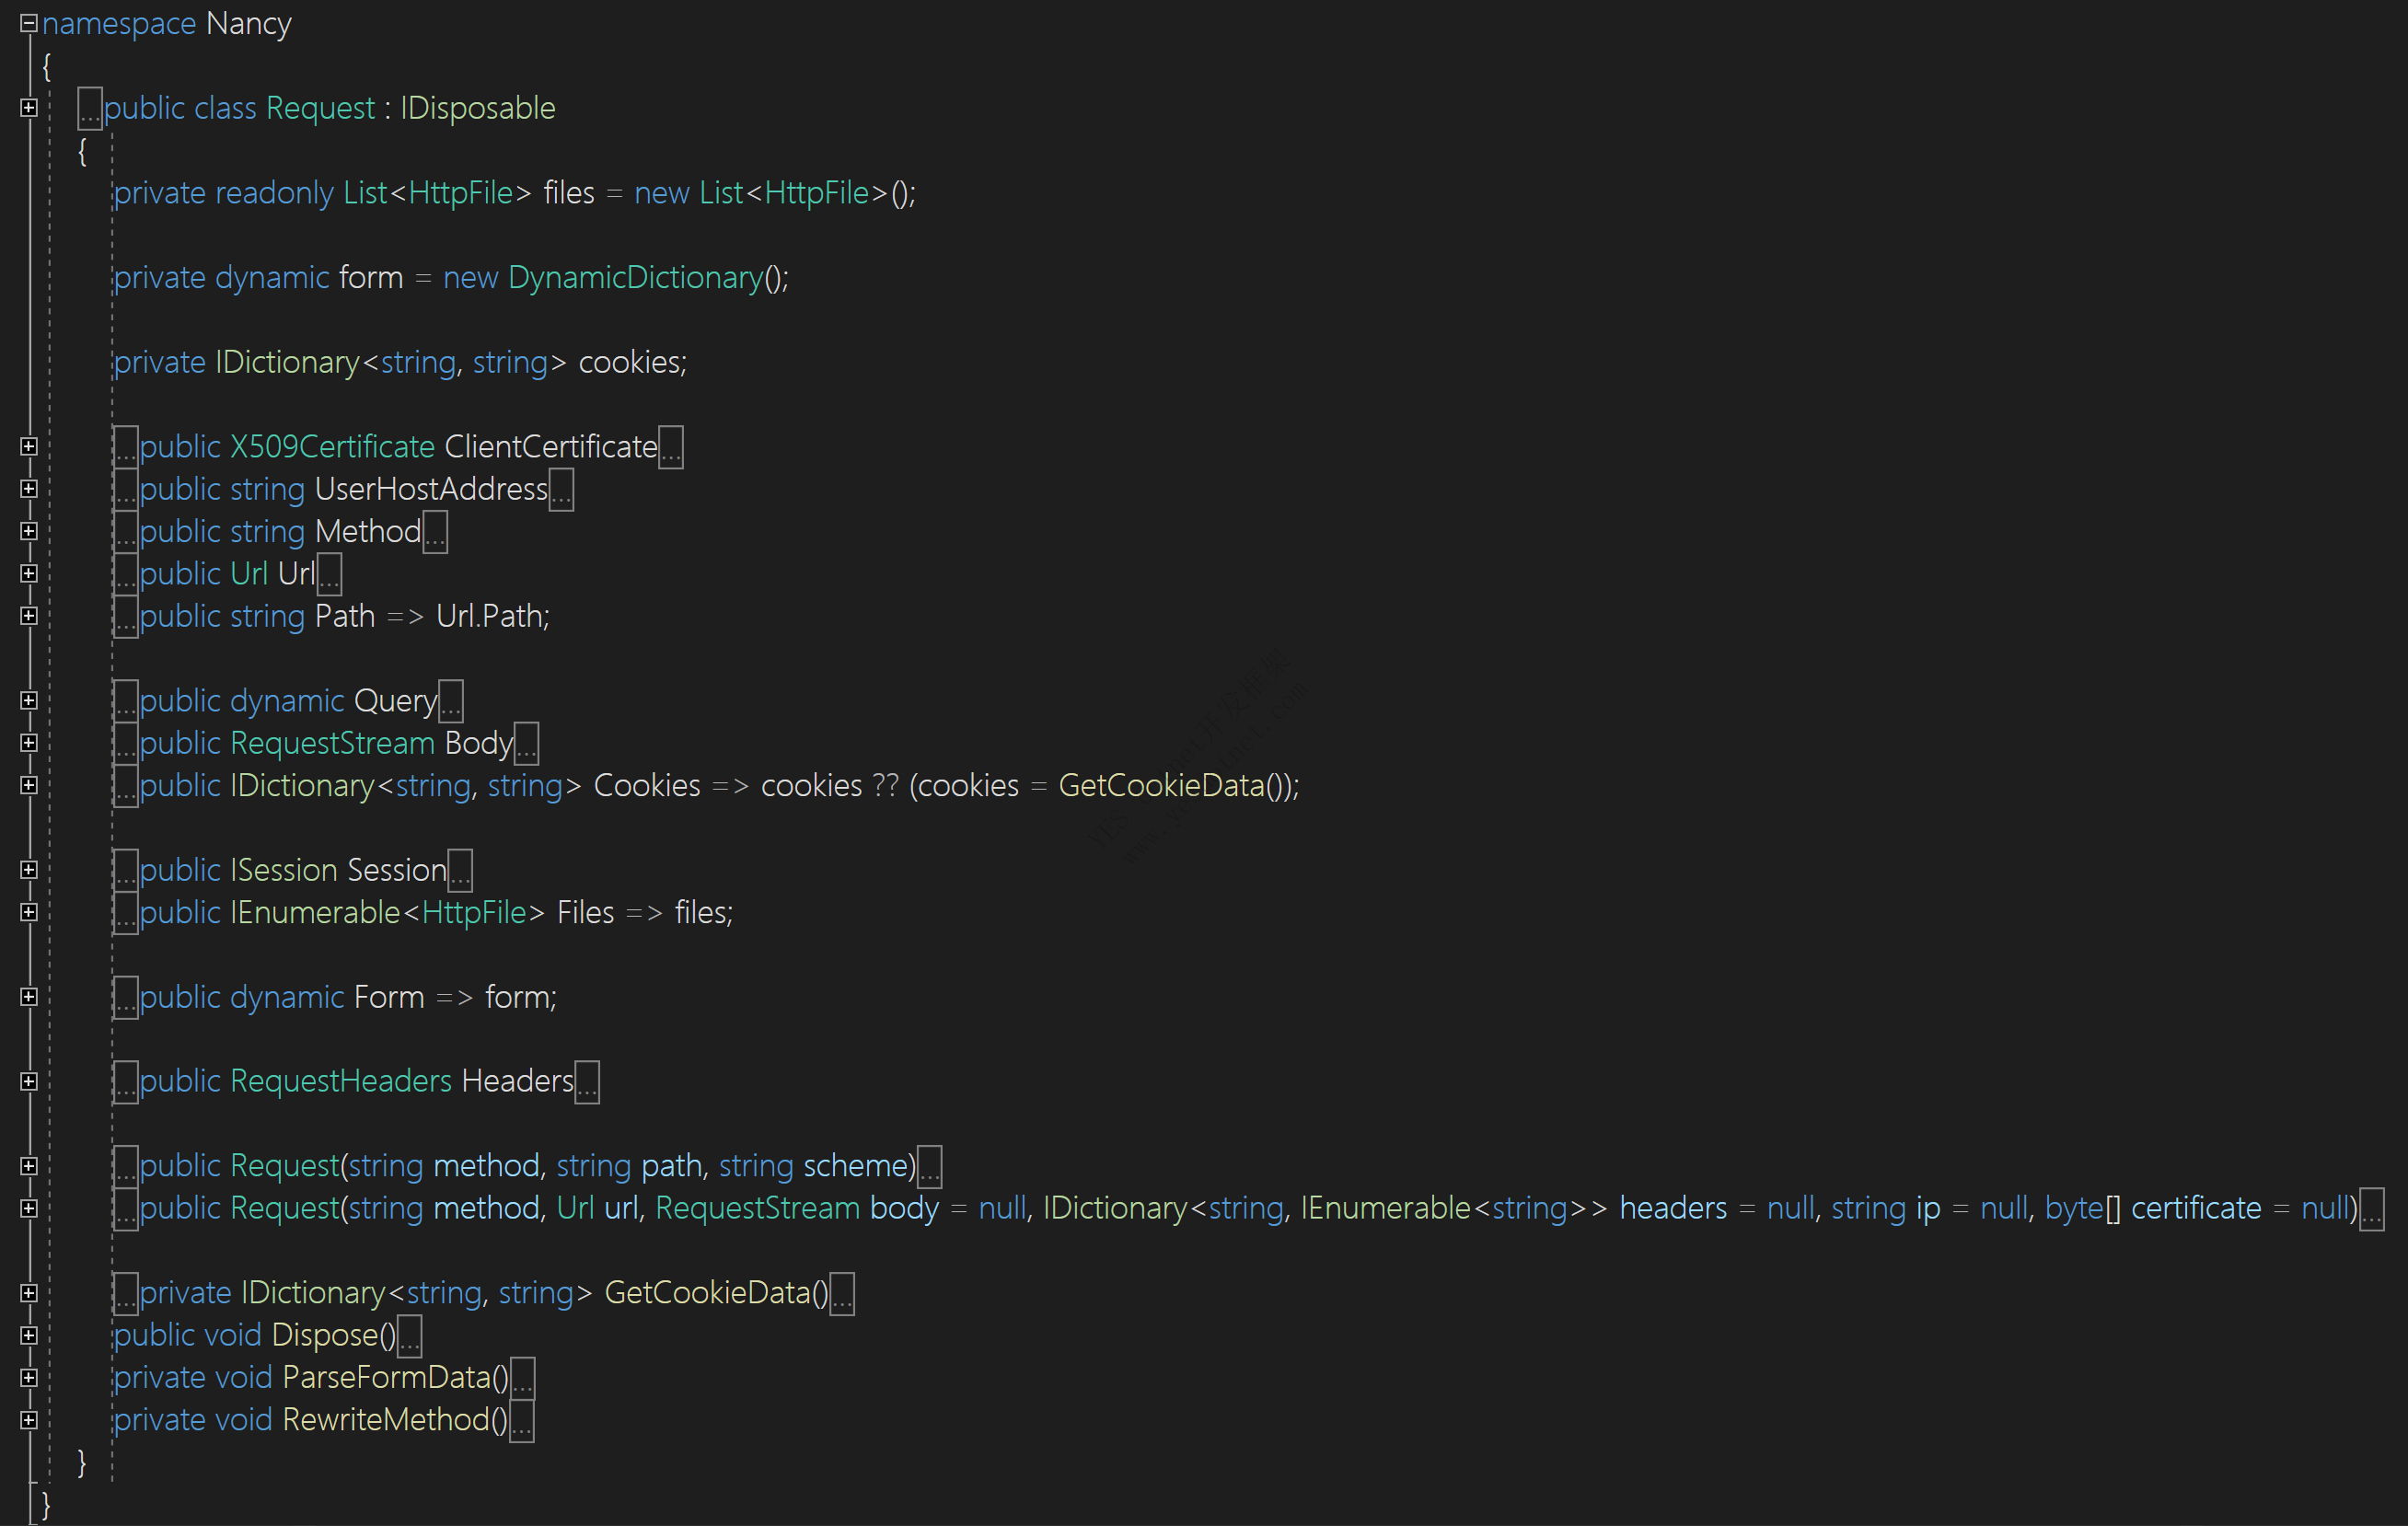The height and width of the screenshot is (1526, 2408).
Task: Open collapsed ellipsis after Headers
Action: point(587,1082)
